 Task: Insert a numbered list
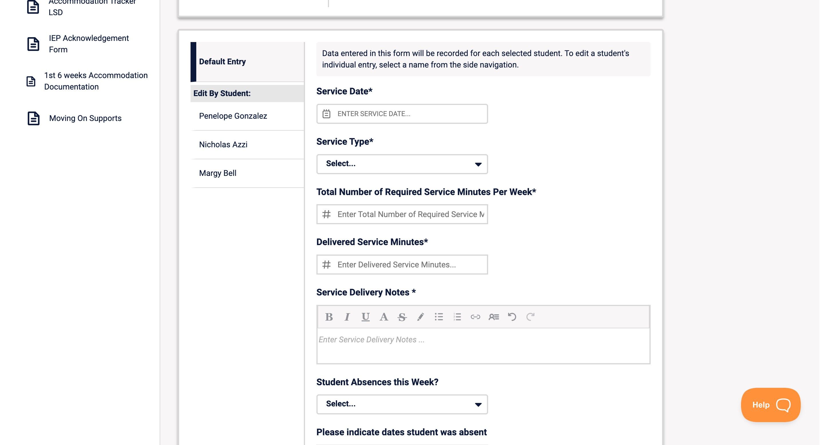(457, 317)
